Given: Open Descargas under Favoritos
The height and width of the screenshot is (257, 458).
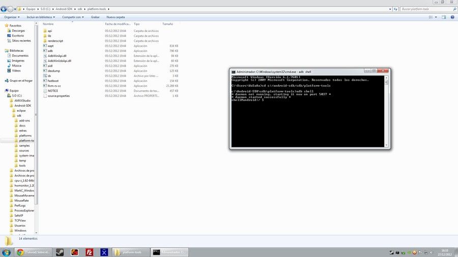Looking at the screenshot, I should [18, 30].
